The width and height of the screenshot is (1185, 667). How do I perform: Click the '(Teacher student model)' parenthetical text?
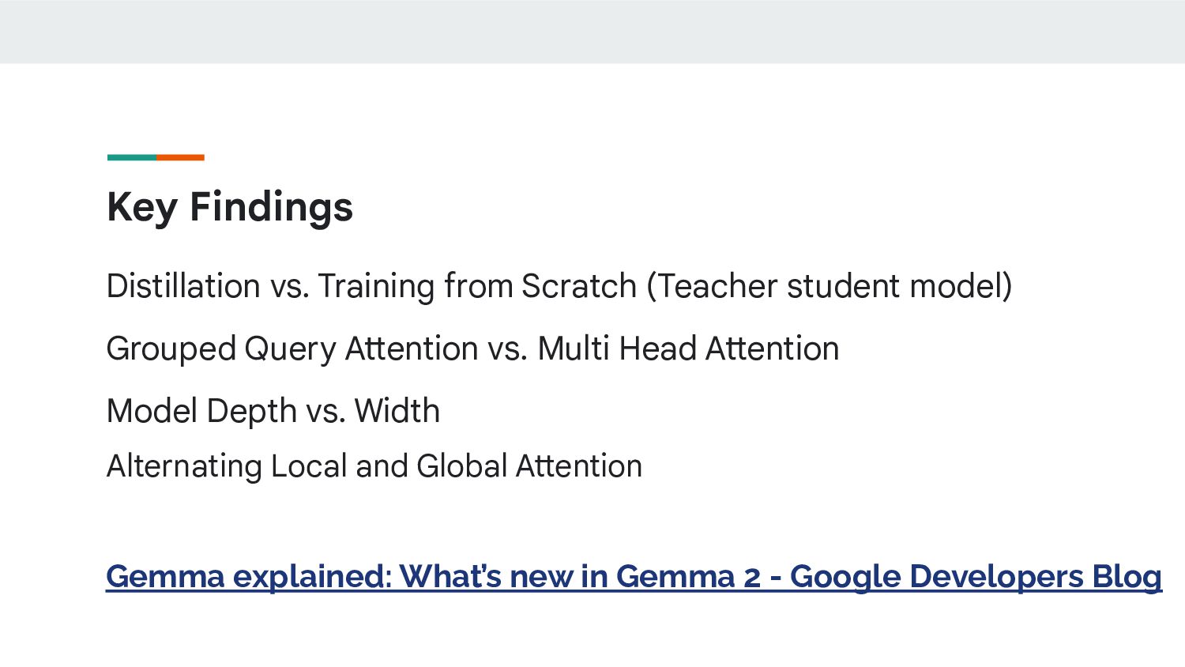point(829,286)
